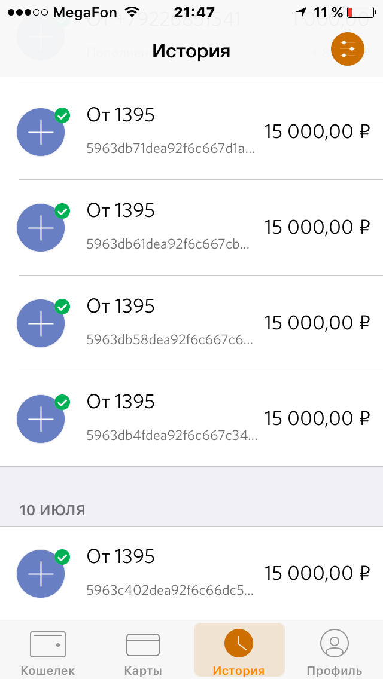Open the transaction with ID 5963c402dea92f6c66dc5
383x679 pixels.
(x=169, y=591)
